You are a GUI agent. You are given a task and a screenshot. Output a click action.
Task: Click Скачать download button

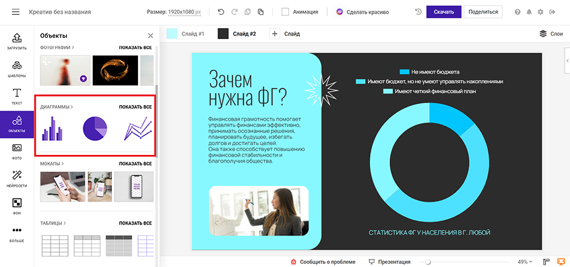pos(444,12)
